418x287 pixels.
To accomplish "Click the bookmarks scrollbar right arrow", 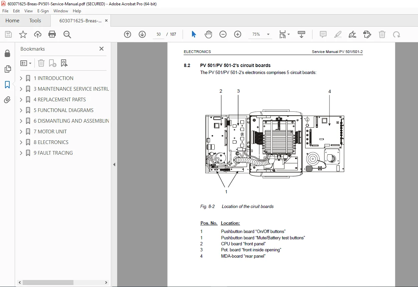I will pyautogui.click(x=107, y=282).
